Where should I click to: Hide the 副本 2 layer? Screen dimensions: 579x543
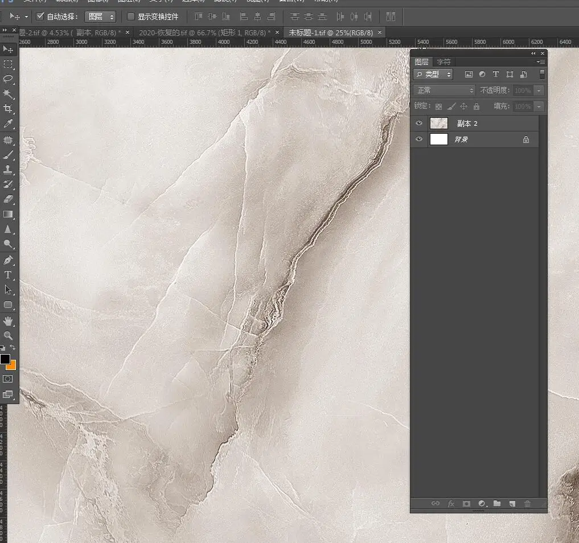(x=420, y=124)
